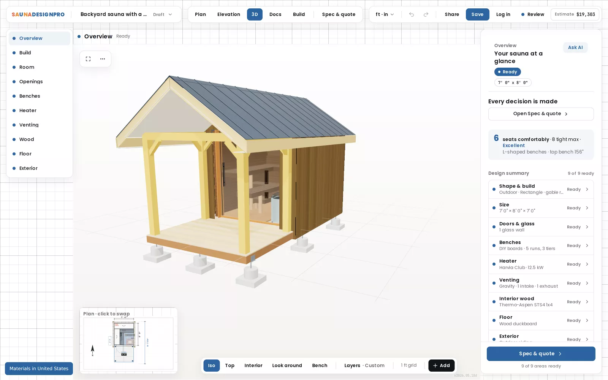Switch to the Docs tab
Screen dimensions: 608x380
pyautogui.click(x=275, y=14)
